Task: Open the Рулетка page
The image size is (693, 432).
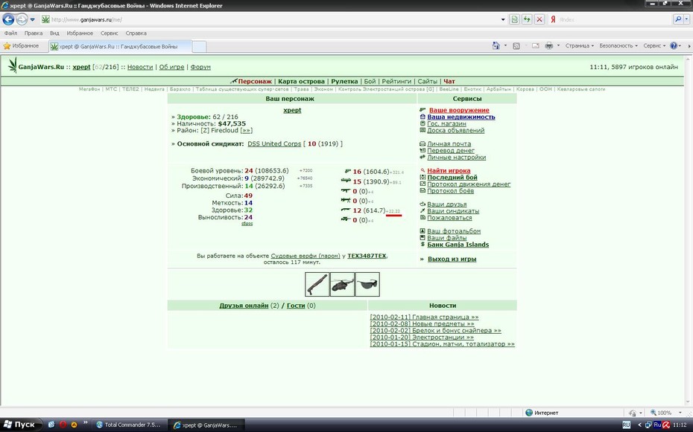Action: [344, 81]
